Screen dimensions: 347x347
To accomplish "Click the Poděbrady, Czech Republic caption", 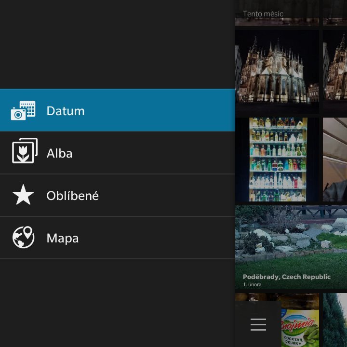I will coord(287,277).
